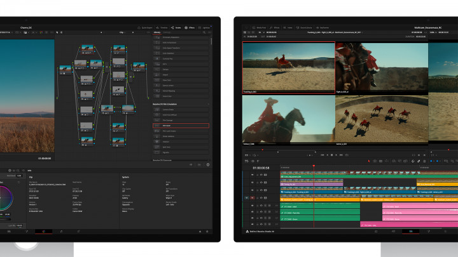The image size is (458, 257).
Task: Toggle timeline Snapping magnet icon
Action: click(413, 161)
